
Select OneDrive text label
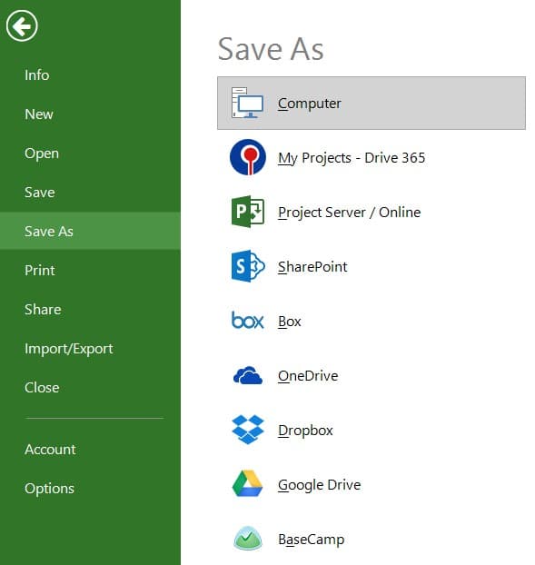tap(308, 376)
